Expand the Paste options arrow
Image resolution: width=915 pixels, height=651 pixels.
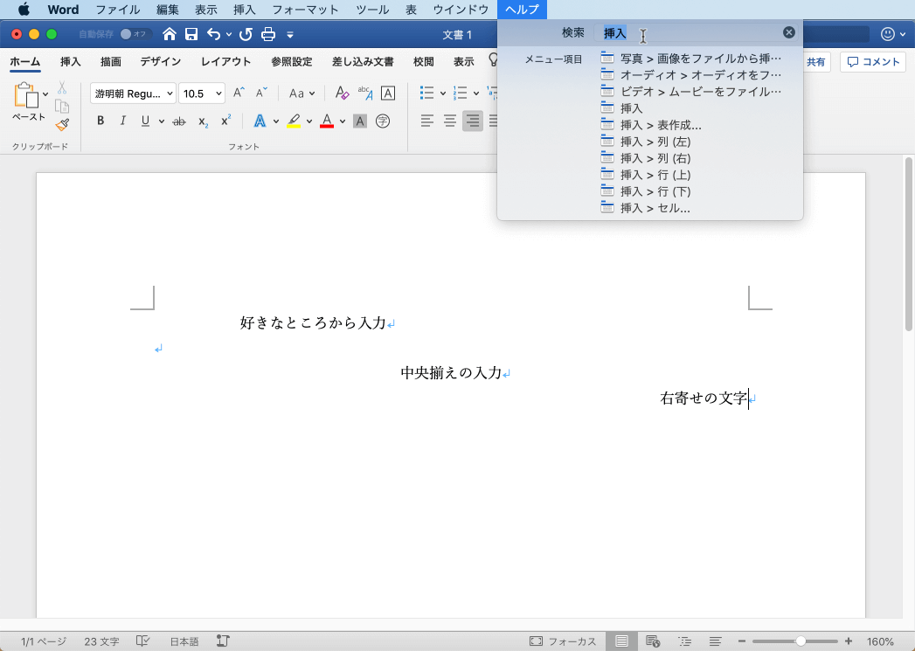point(45,95)
